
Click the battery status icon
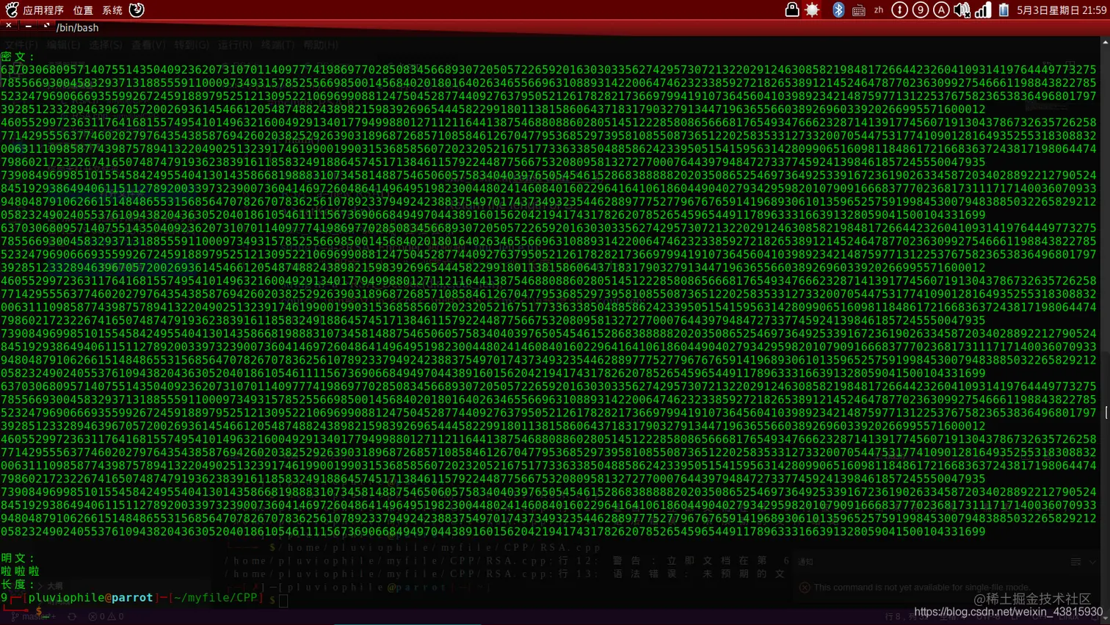click(1004, 10)
